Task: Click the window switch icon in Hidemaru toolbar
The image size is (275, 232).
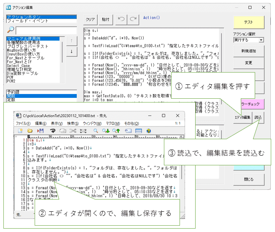Action: tap(128, 131)
